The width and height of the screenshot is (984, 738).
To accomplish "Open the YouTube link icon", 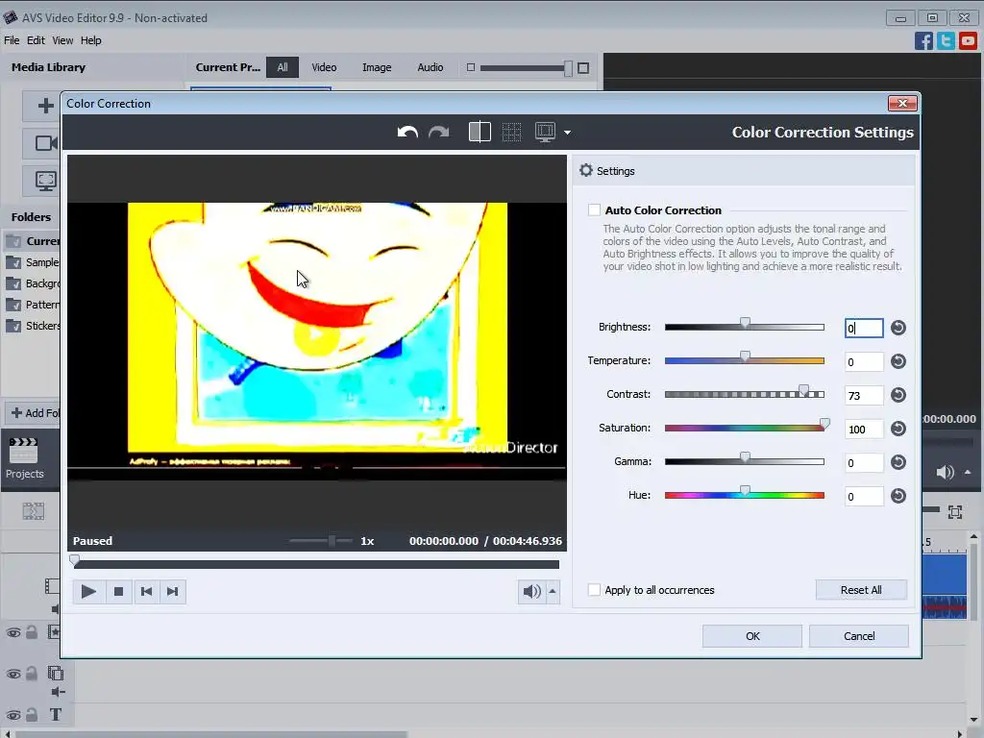I will (968, 40).
